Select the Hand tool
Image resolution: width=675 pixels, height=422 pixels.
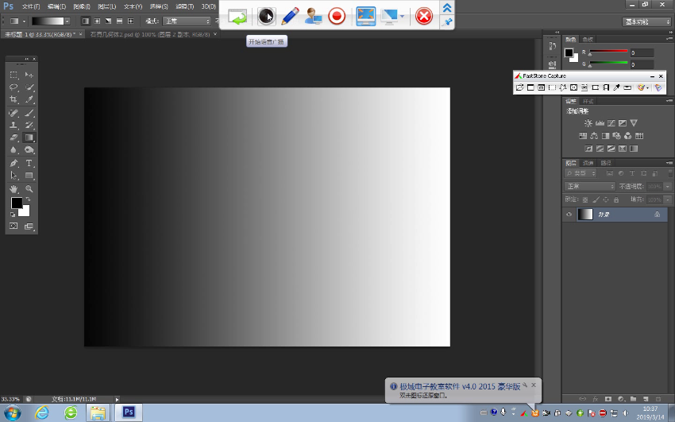(13, 188)
